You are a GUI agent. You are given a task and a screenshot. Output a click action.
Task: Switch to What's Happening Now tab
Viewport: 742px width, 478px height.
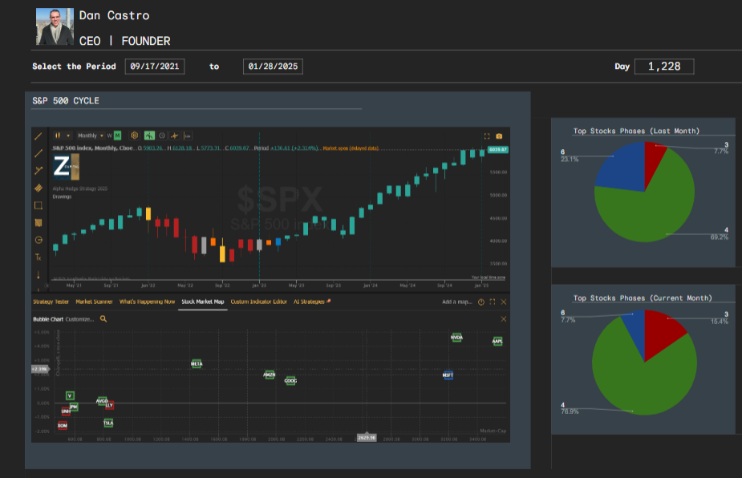click(x=147, y=302)
